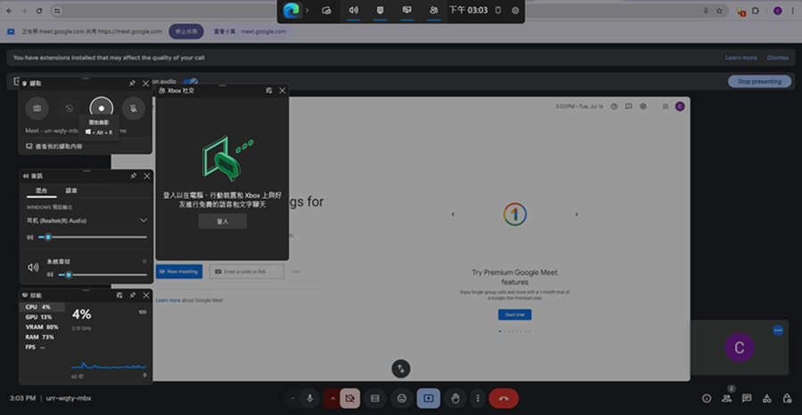Open options on self-view tile C

(x=778, y=330)
